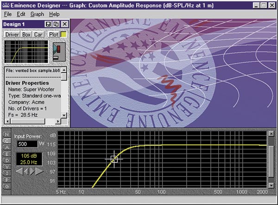Click the crosshair cursor marker on the curve
The image size is (278, 205).
[114, 159]
